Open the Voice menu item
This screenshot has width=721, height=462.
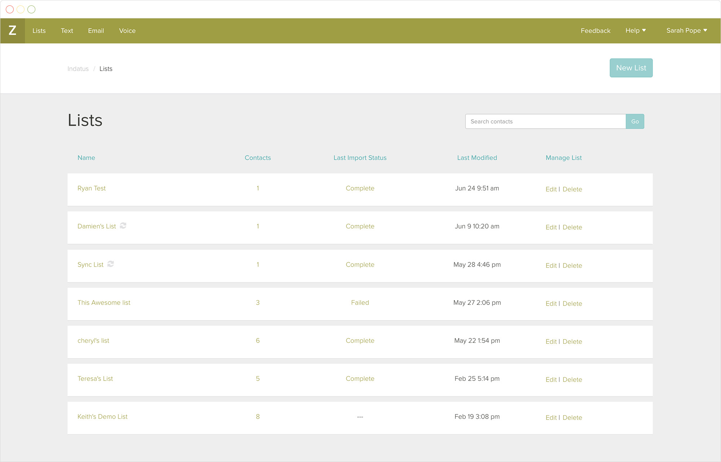[127, 31]
